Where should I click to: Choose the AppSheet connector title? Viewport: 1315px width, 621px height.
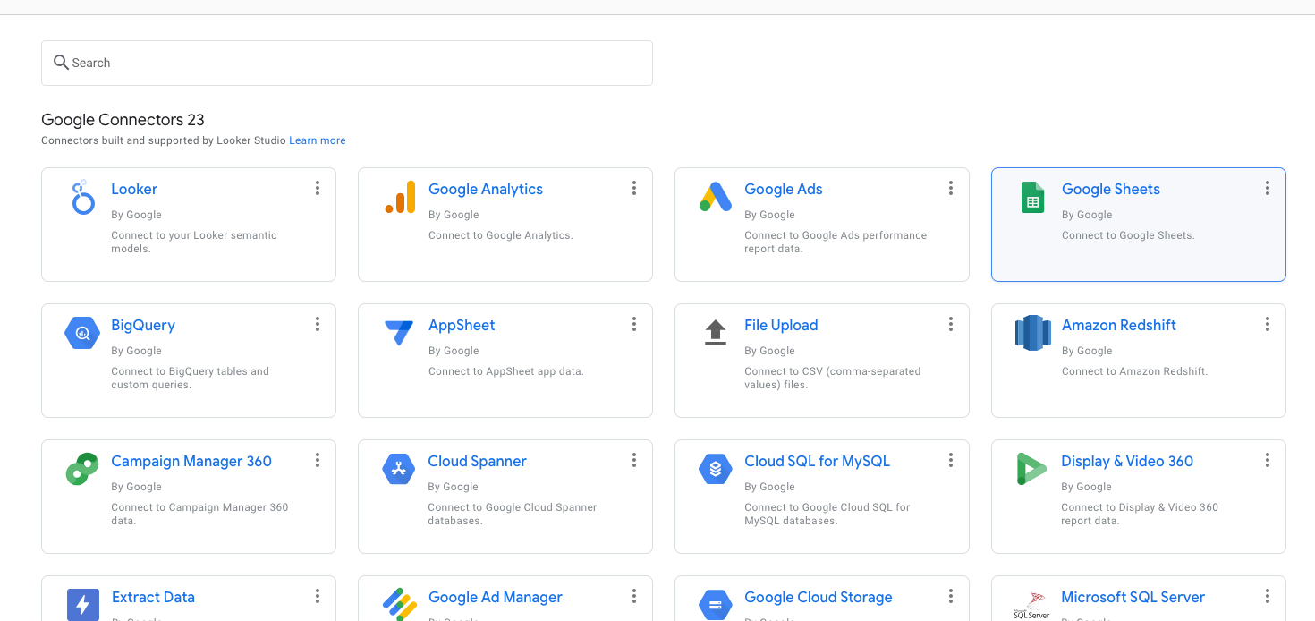462,325
